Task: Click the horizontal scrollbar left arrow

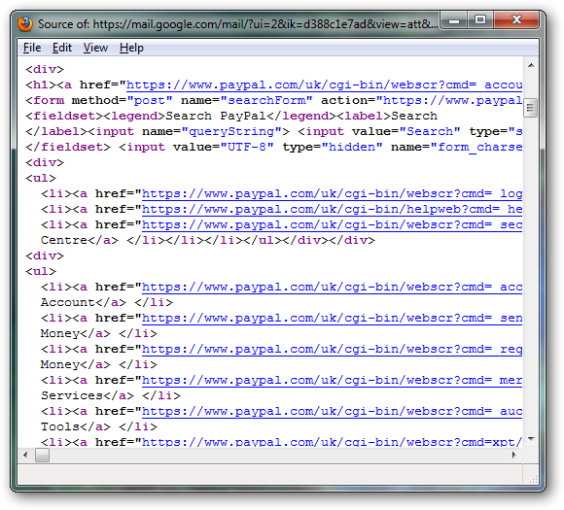Action: click(25, 455)
